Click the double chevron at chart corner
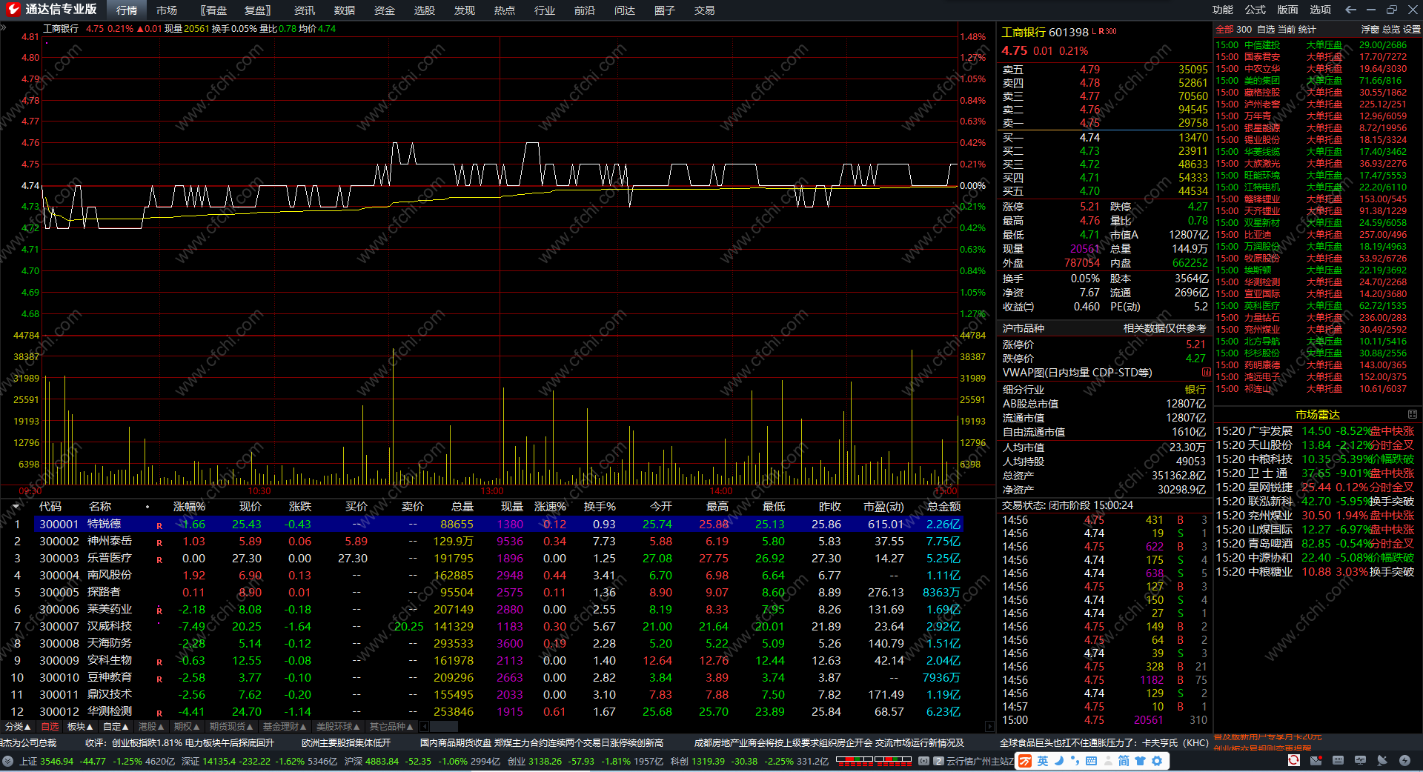Image resolution: width=1423 pixels, height=772 pixels. pyautogui.click(x=4, y=27)
